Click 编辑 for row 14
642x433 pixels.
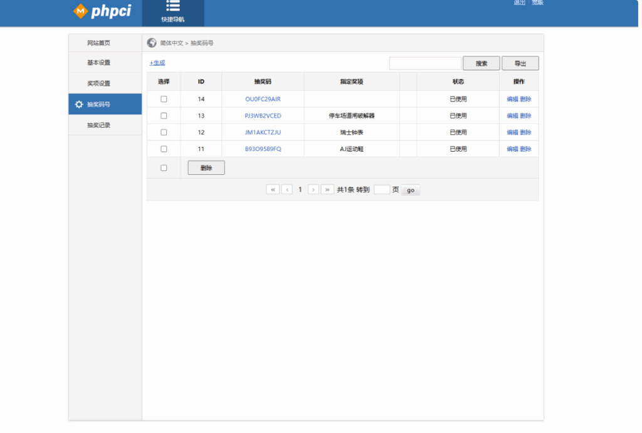(x=512, y=99)
